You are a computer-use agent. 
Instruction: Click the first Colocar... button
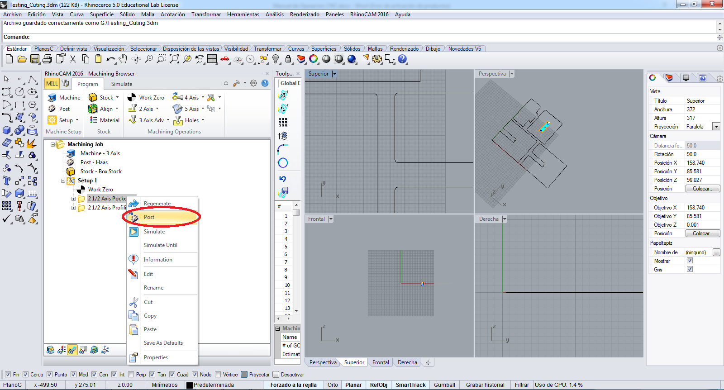pos(702,189)
